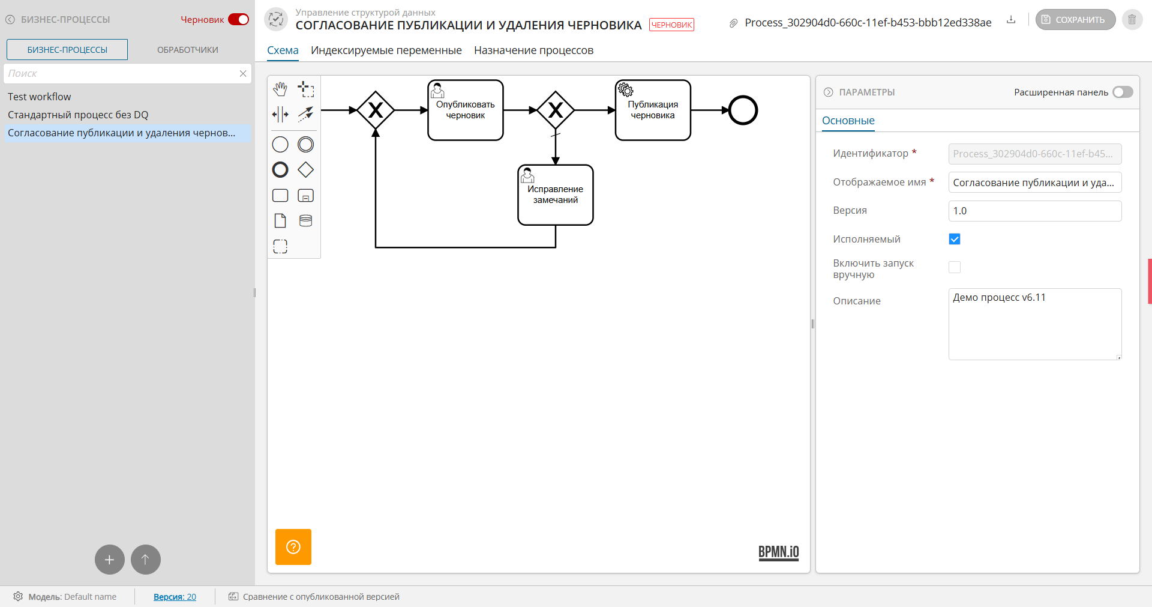Screen dimensions: 1152x607
Task: Create a data store reference
Action: 305,221
